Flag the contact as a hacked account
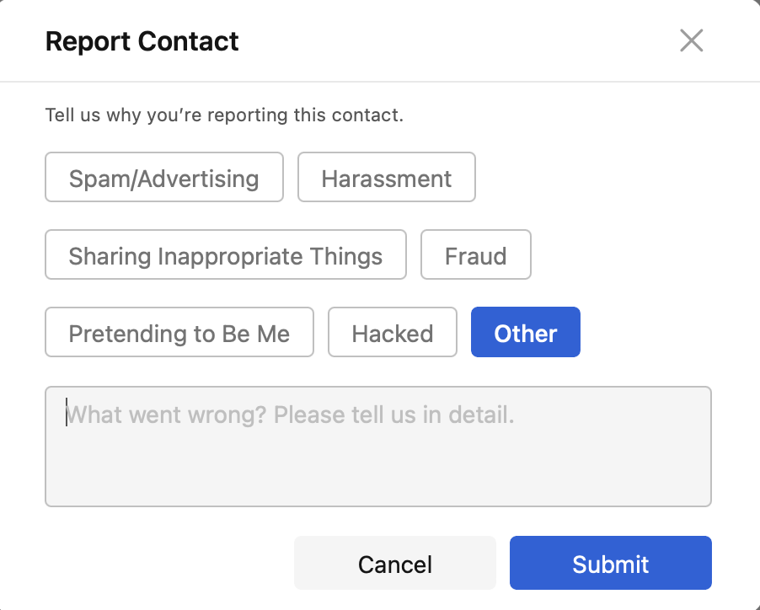 (x=393, y=333)
